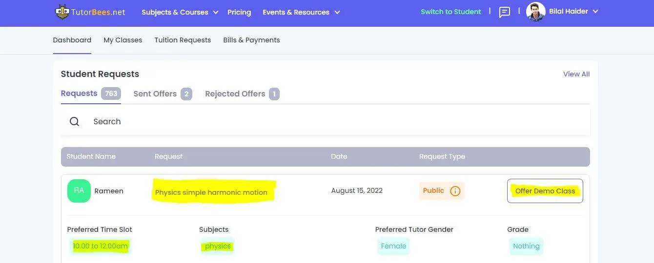The width and height of the screenshot is (654, 263).
Task: Open the Bilal Haider account dropdown arrow
Action: pos(595,12)
